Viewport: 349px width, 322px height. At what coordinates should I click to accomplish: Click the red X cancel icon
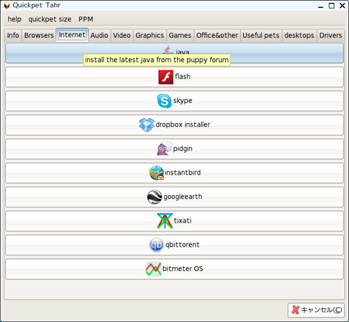(x=295, y=310)
